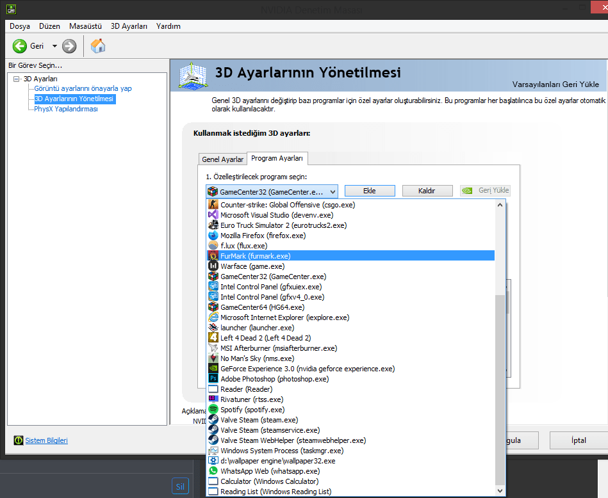Click the Adobe Photoshop Ps icon
The height and width of the screenshot is (498, 608).
pos(213,379)
